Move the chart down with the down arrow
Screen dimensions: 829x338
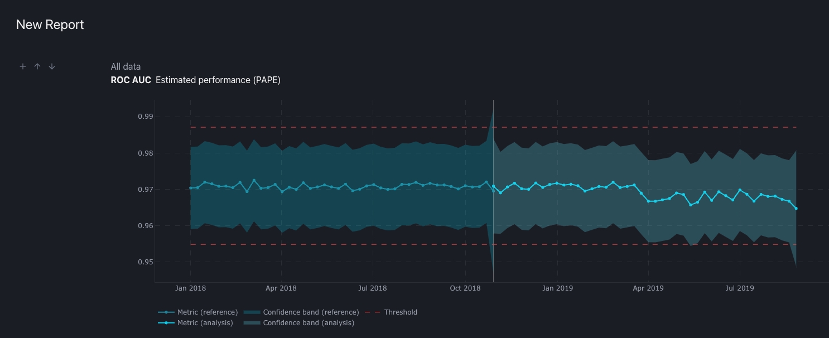tap(52, 66)
